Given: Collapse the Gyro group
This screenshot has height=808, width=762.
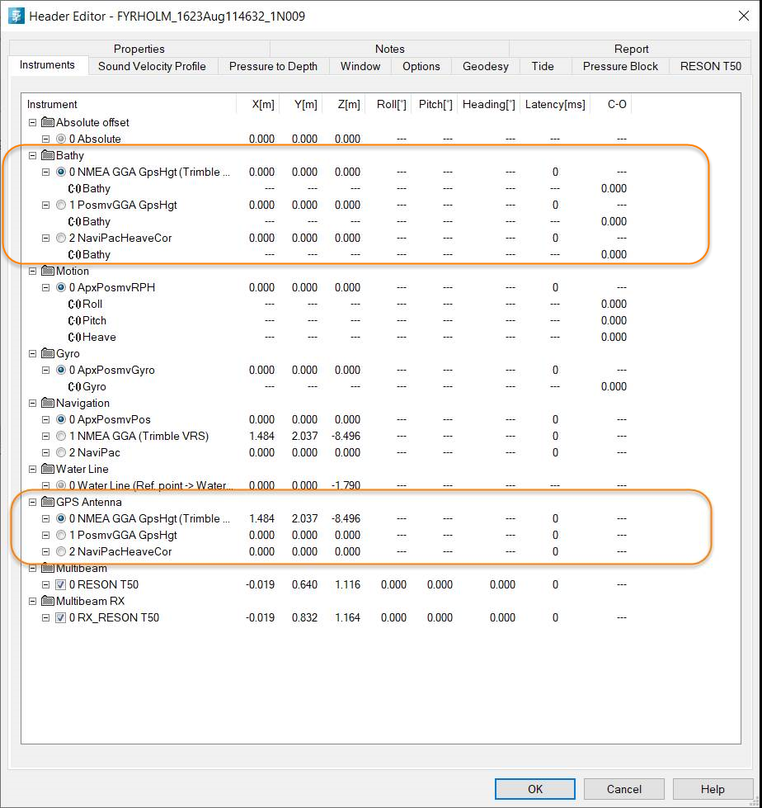Looking at the screenshot, I should click(32, 353).
